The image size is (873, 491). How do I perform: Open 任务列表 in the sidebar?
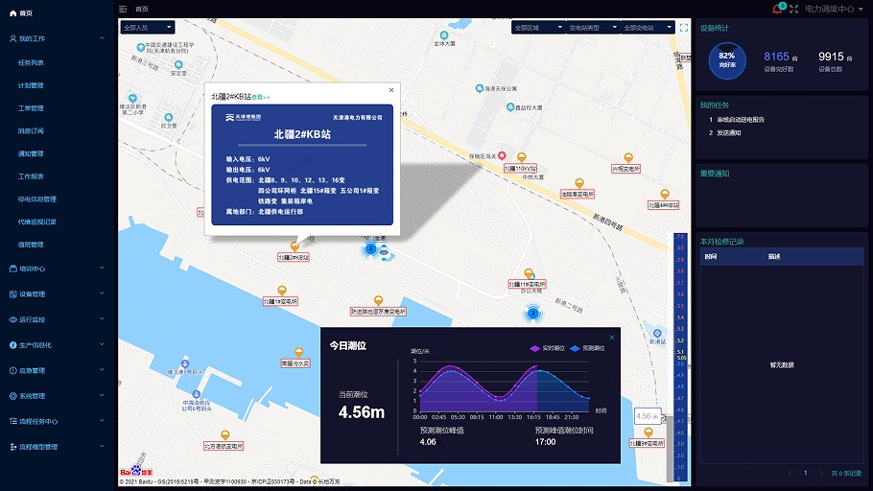pyautogui.click(x=31, y=62)
